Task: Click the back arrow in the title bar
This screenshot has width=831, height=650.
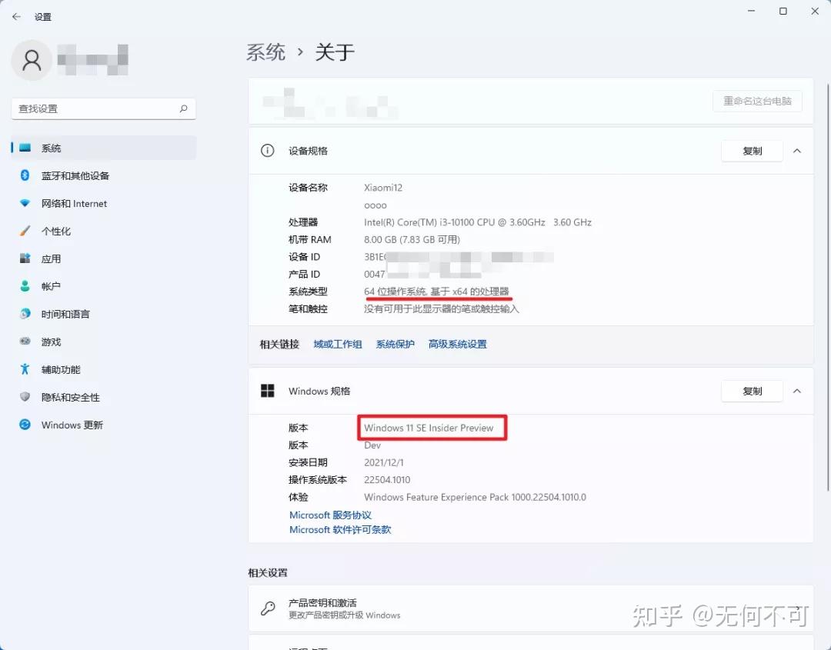Action: pos(15,16)
